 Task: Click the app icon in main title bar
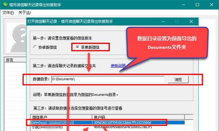(5, 4)
